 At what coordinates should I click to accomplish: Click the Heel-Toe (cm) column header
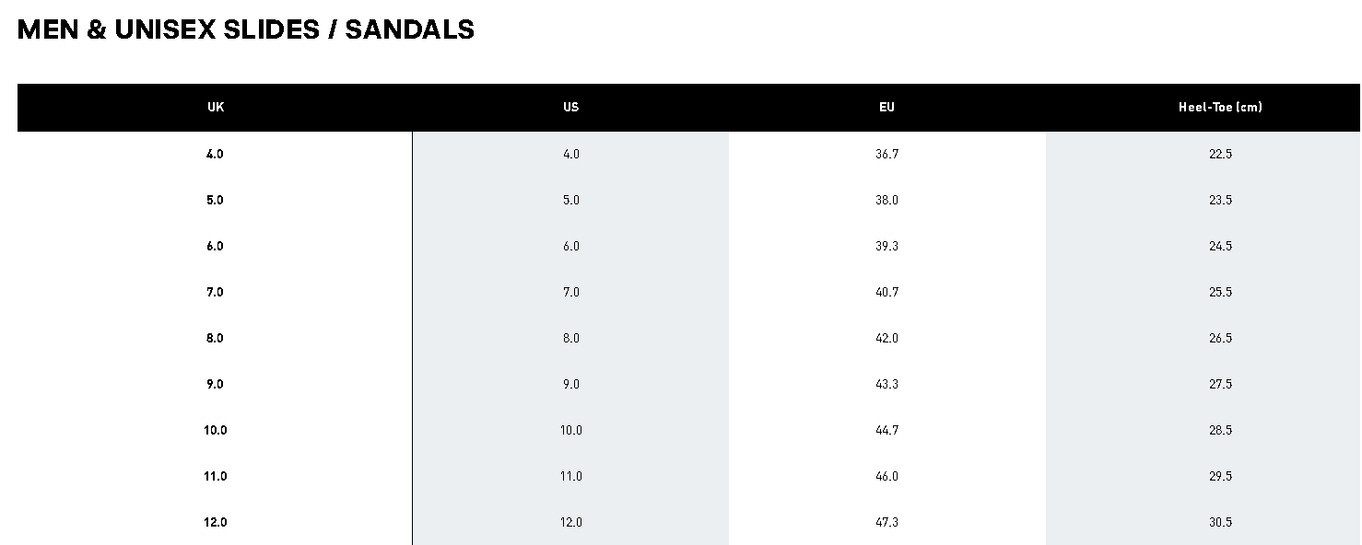1220,107
